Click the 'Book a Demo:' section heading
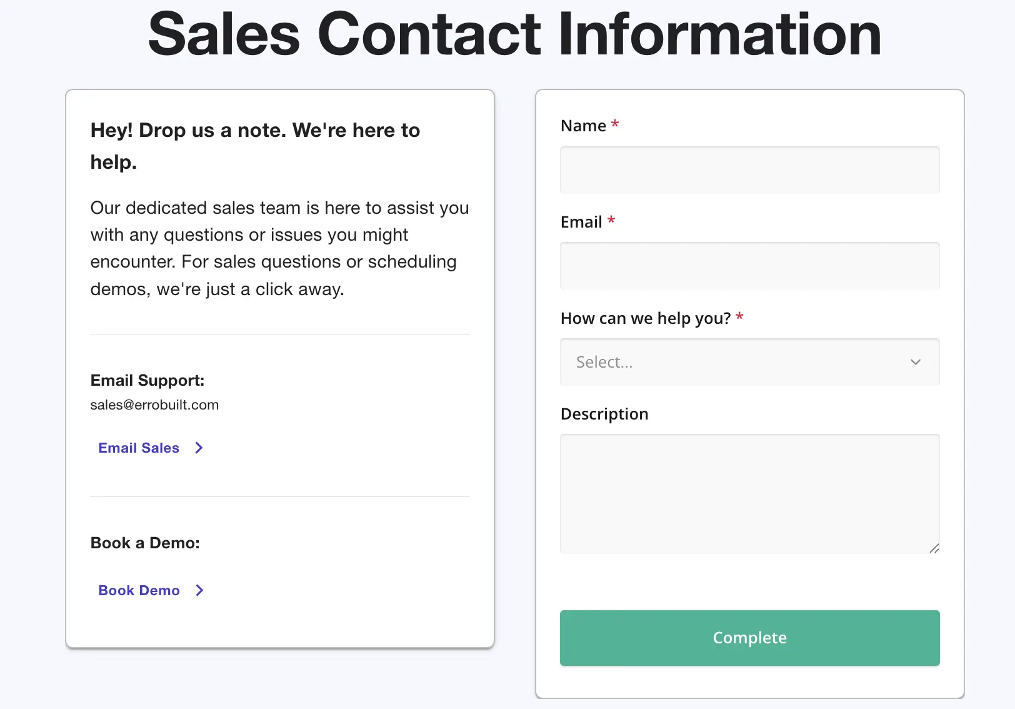Image resolution: width=1015 pixels, height=709 pixels. tap(145, 543)
